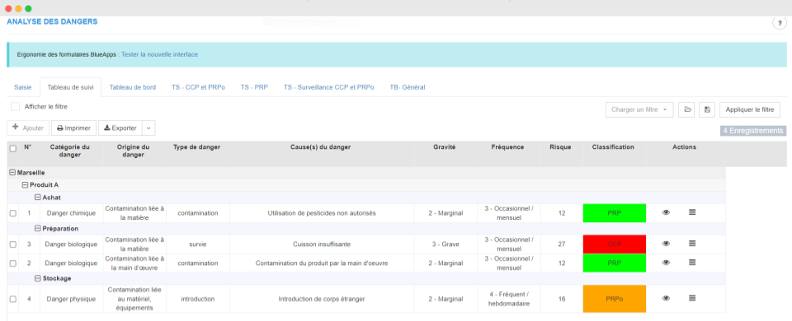The image size is (792, 321).
Task: Collapse the Marseille group
Action: pyautogui.click(x=13, y=172)
